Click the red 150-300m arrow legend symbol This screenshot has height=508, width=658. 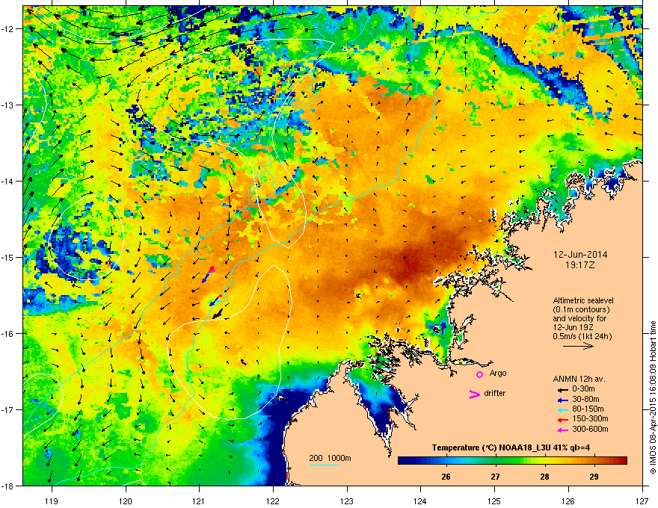[x=563, y=420]
